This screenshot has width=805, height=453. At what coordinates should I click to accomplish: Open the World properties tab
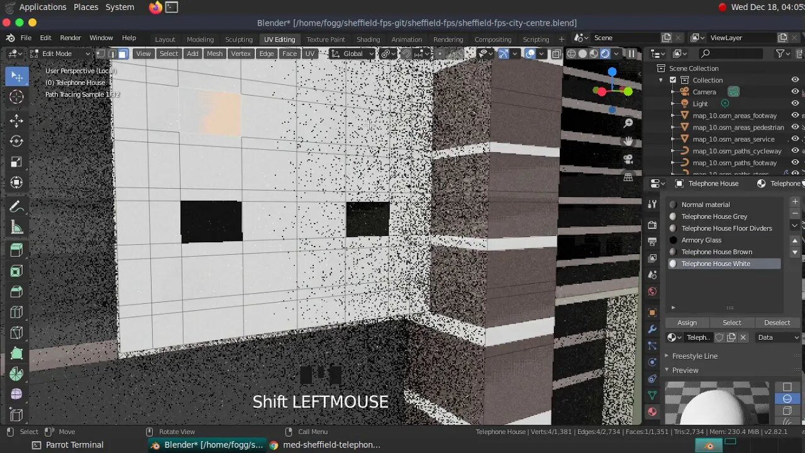652,291
